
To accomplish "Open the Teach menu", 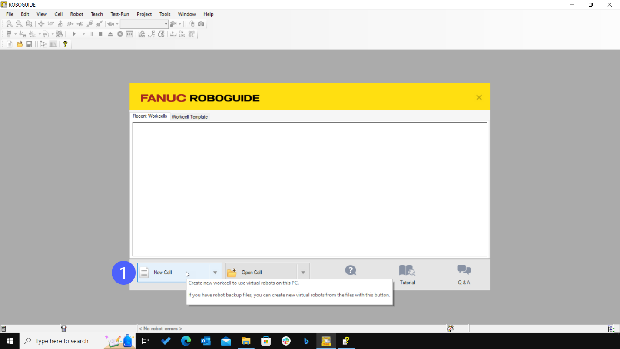I will pos(96,14).
